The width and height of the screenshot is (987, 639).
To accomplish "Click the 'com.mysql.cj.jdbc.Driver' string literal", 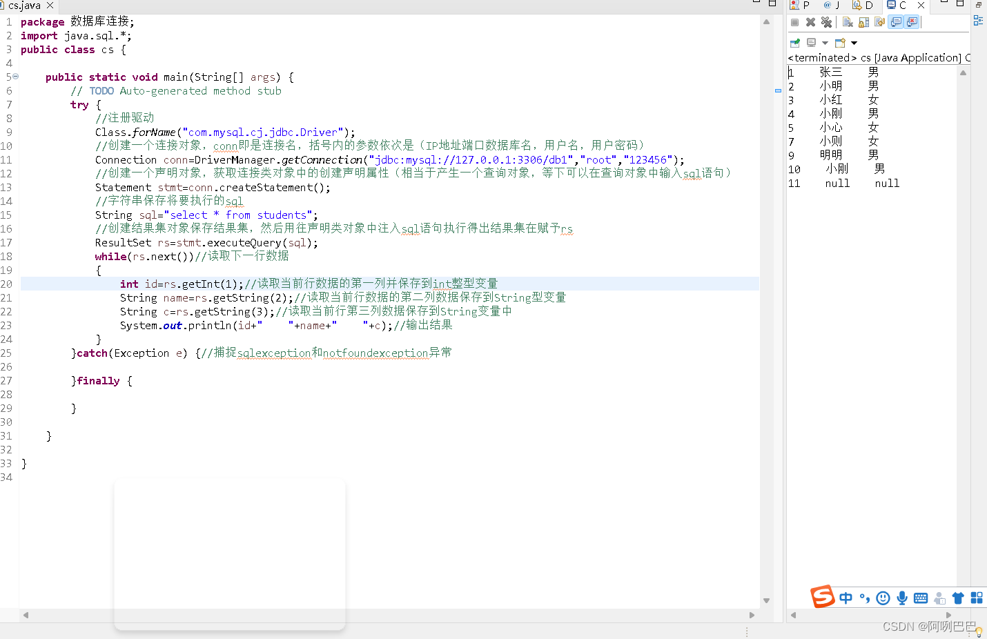I will click(262, 132).
